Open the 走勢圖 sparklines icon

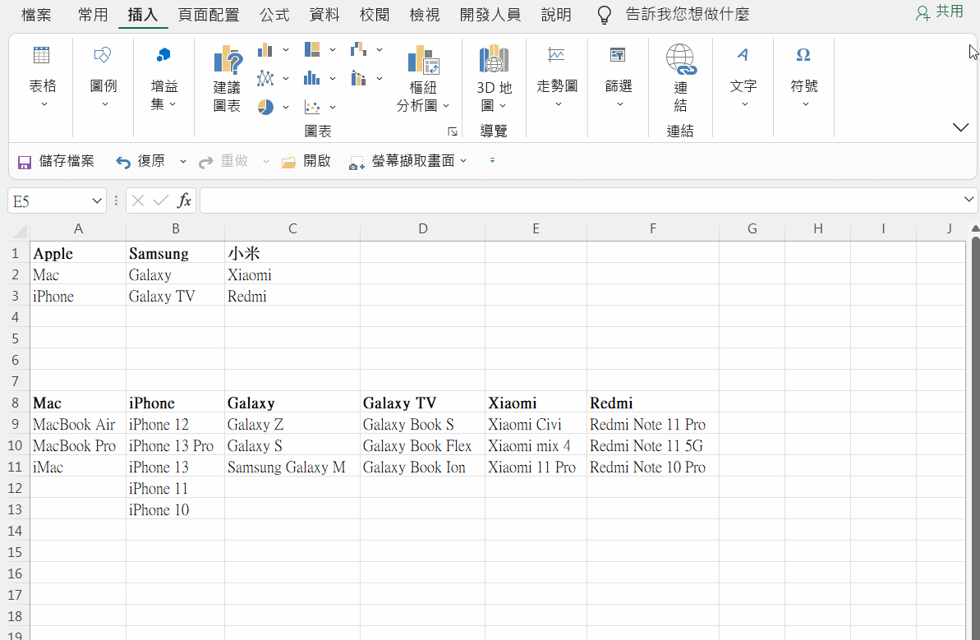pos(556,56)
